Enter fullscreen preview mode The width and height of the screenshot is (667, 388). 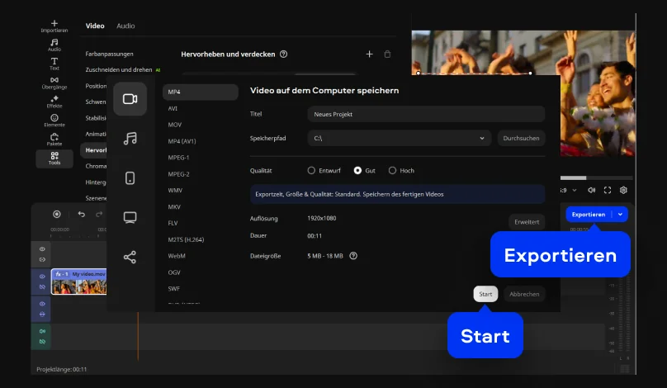pyautogui.click(x=608, y=190)
